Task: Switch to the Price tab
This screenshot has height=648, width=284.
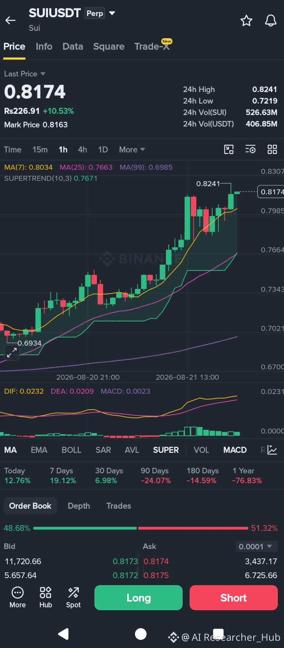Action: [x=14, y=46]
